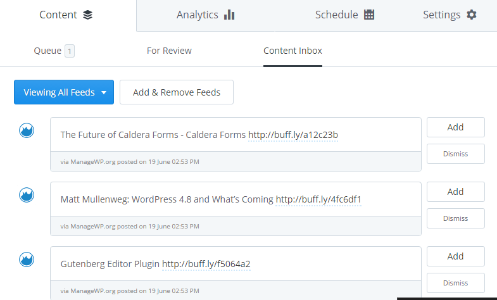Switch to the Analytics tab
This screenshot has height=300, width=497.
[x=205, y=15]
